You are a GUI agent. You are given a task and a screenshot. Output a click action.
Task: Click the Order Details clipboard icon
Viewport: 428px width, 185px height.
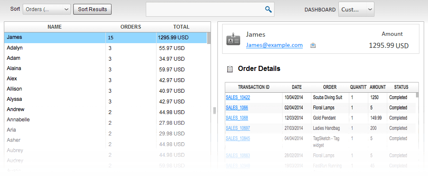click(230, 69)
